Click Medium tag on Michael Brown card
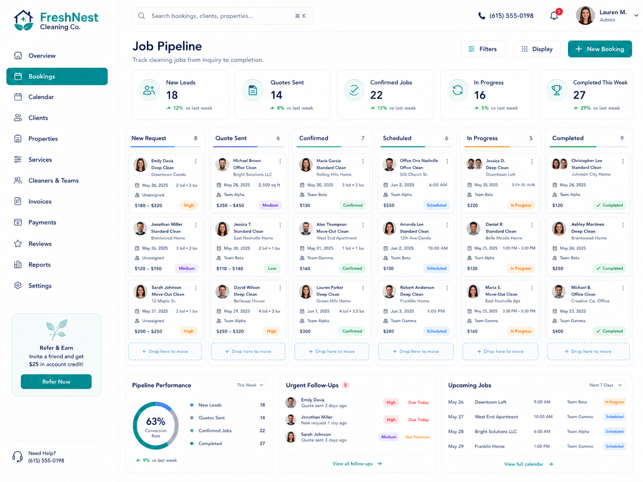Viewport: 643px width, 482px height. pyautogui.click(x=270, y=205)
